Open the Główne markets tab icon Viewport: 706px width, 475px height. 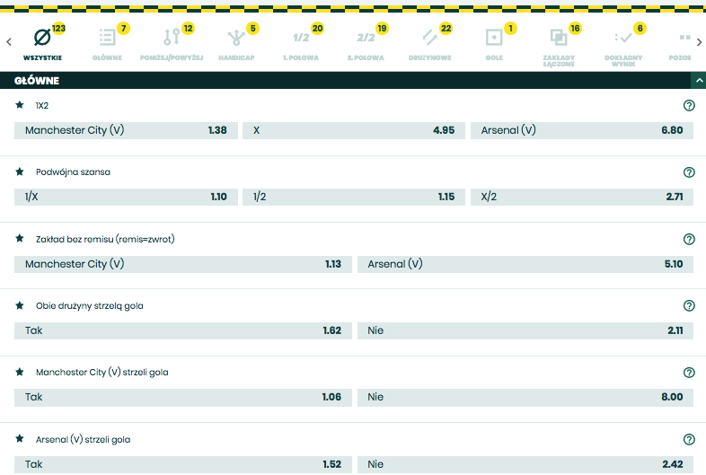point(108,39)
